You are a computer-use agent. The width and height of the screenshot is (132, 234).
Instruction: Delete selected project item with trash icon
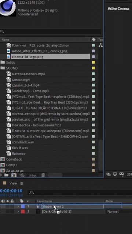click(43, 175)
